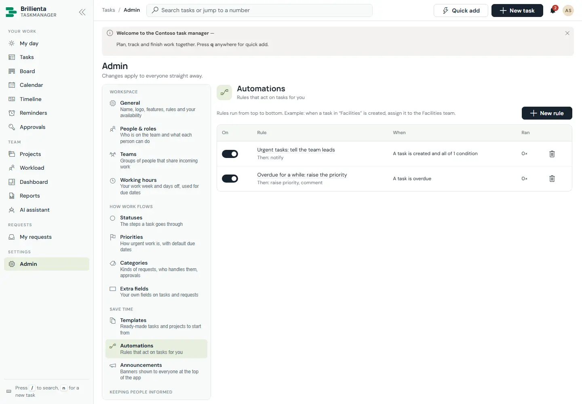The width and height of the screenshot is (582, 404).
Task: Click the New task button
Action: pyautogui.click(x=517, y=11)
